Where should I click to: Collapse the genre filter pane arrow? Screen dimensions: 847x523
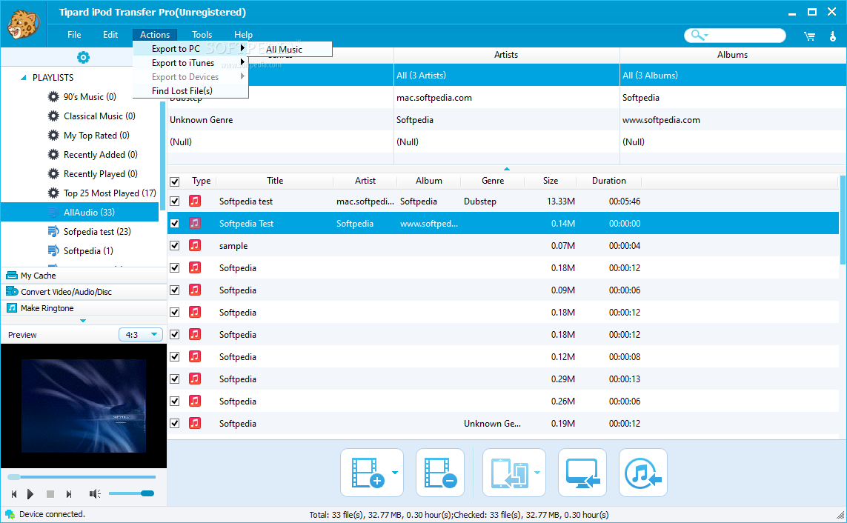pos(507,169)
